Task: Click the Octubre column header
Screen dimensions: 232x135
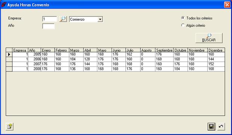Action: pos(181,50)
